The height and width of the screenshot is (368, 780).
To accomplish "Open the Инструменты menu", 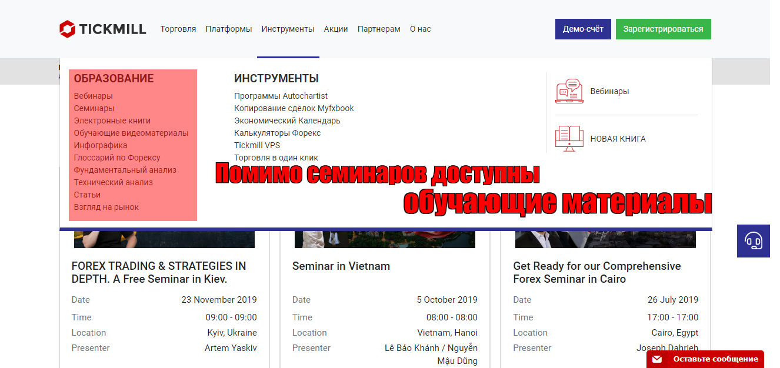I will tap(288, 29).
